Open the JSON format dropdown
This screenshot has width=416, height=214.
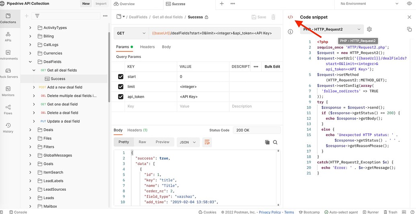point(188,142)
